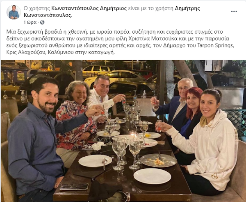Click the '1 ώρα' post timestamp
This screenshot has width=246, height=202.
(x=30, y=22)
